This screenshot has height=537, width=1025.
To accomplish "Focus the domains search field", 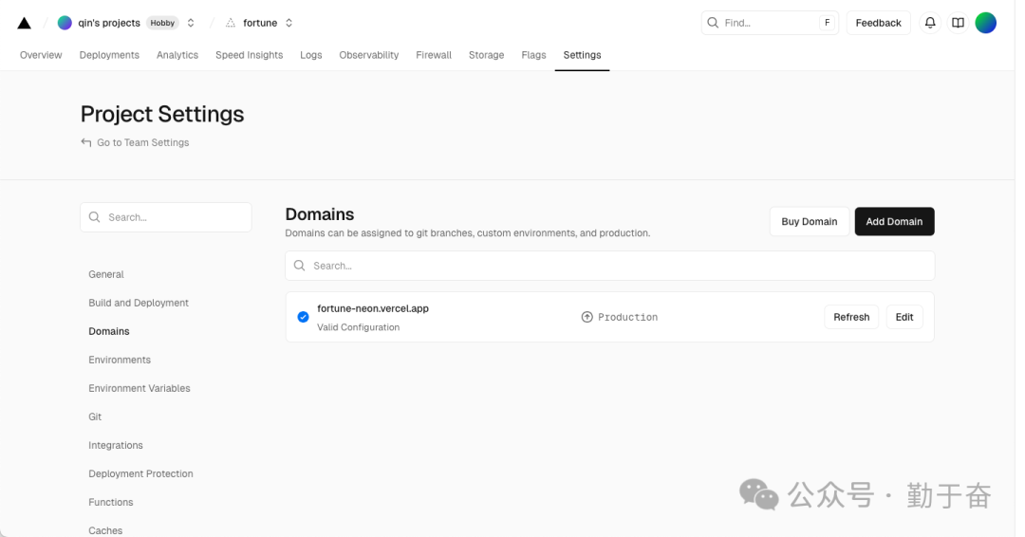I will click(x=610, y=266).
